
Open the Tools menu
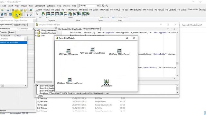(x=59, y=6)
